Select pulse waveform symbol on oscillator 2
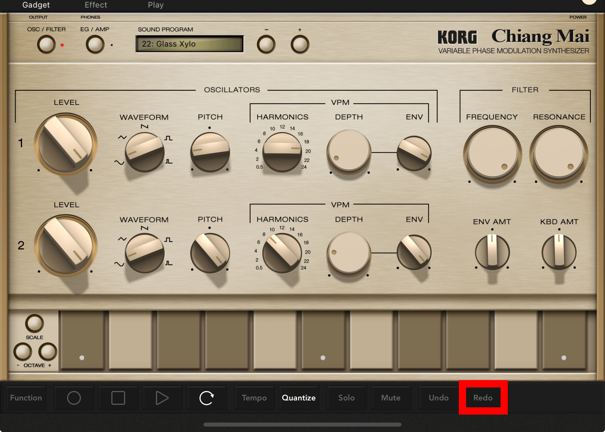 169,263
